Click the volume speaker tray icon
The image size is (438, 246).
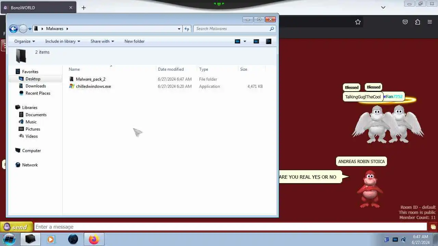403,240
